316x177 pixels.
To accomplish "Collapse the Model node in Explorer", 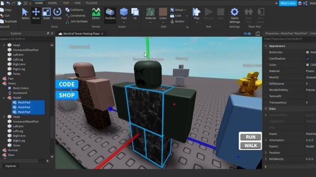I will tap(4, 98).
